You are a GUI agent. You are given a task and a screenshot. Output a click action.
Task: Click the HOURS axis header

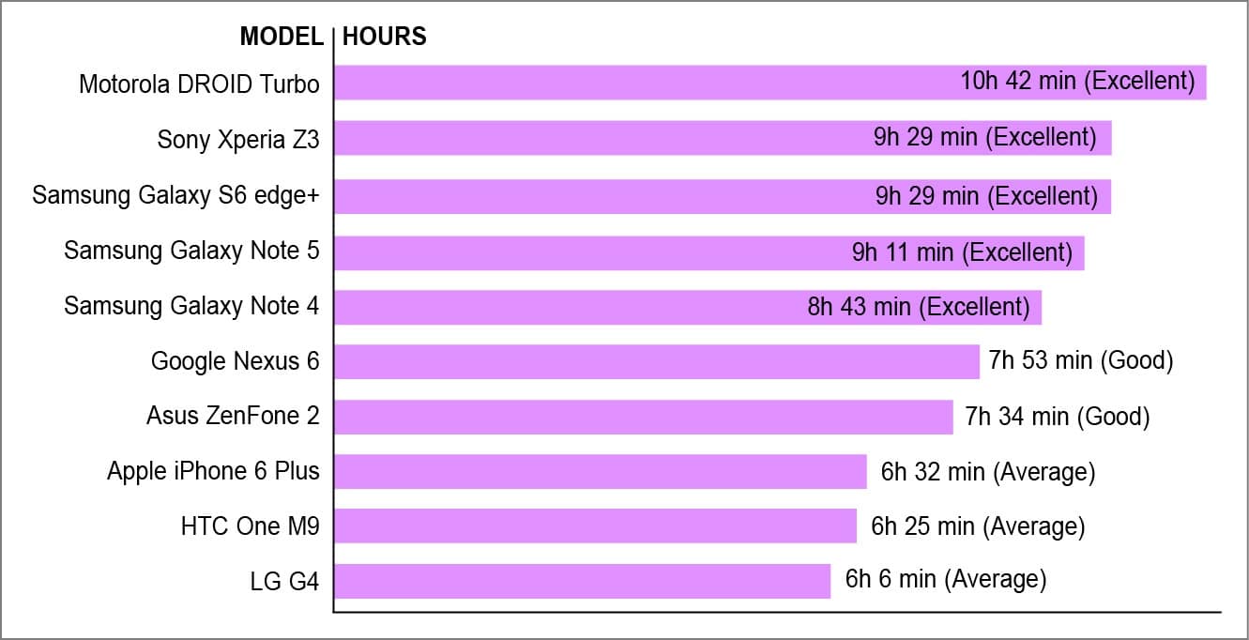click(x=385, y=37)
